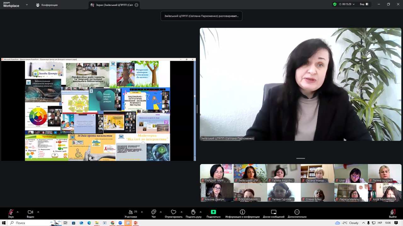Viewport: 403px width, 226px height.
Task: Unmute microphone with the Звук button
Action: pos(11,212)
